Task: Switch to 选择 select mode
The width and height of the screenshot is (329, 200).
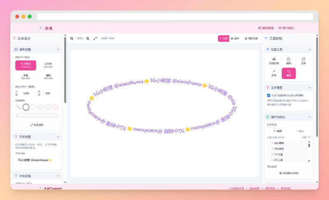Action: (235, 38)
